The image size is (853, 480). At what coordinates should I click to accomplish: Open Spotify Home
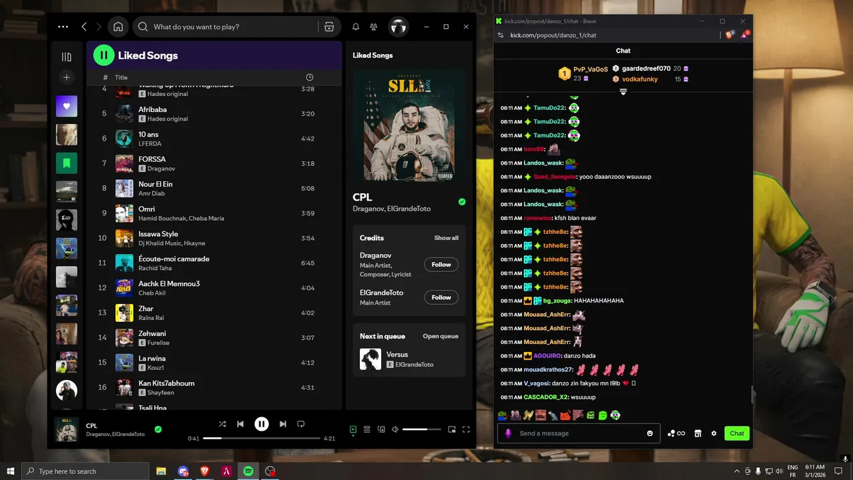pyautogui.click(x=118, y=27)
